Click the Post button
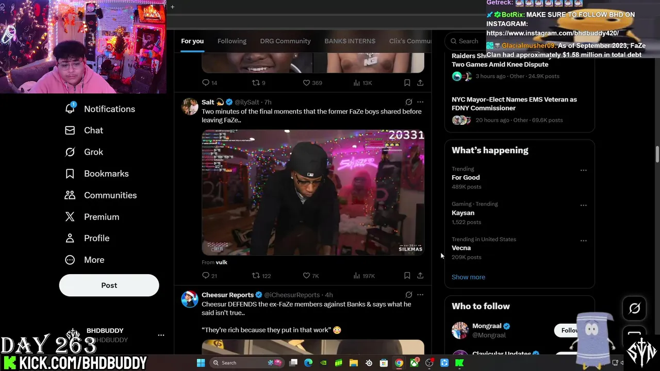This screenshot has width=660, height=371. tap(109, 285)
